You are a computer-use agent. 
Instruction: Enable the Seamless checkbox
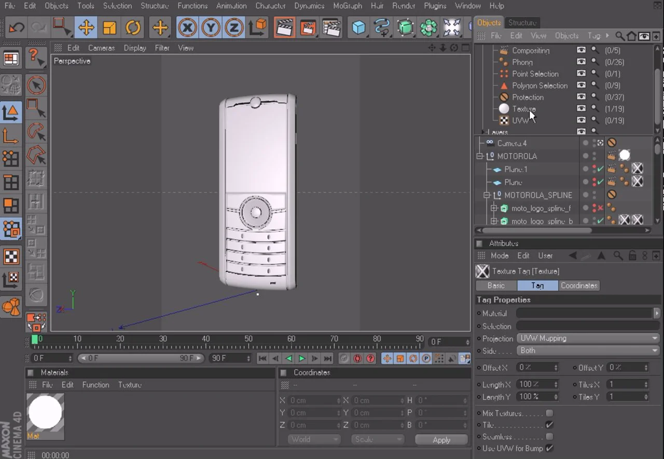click(x=549, y=437)
